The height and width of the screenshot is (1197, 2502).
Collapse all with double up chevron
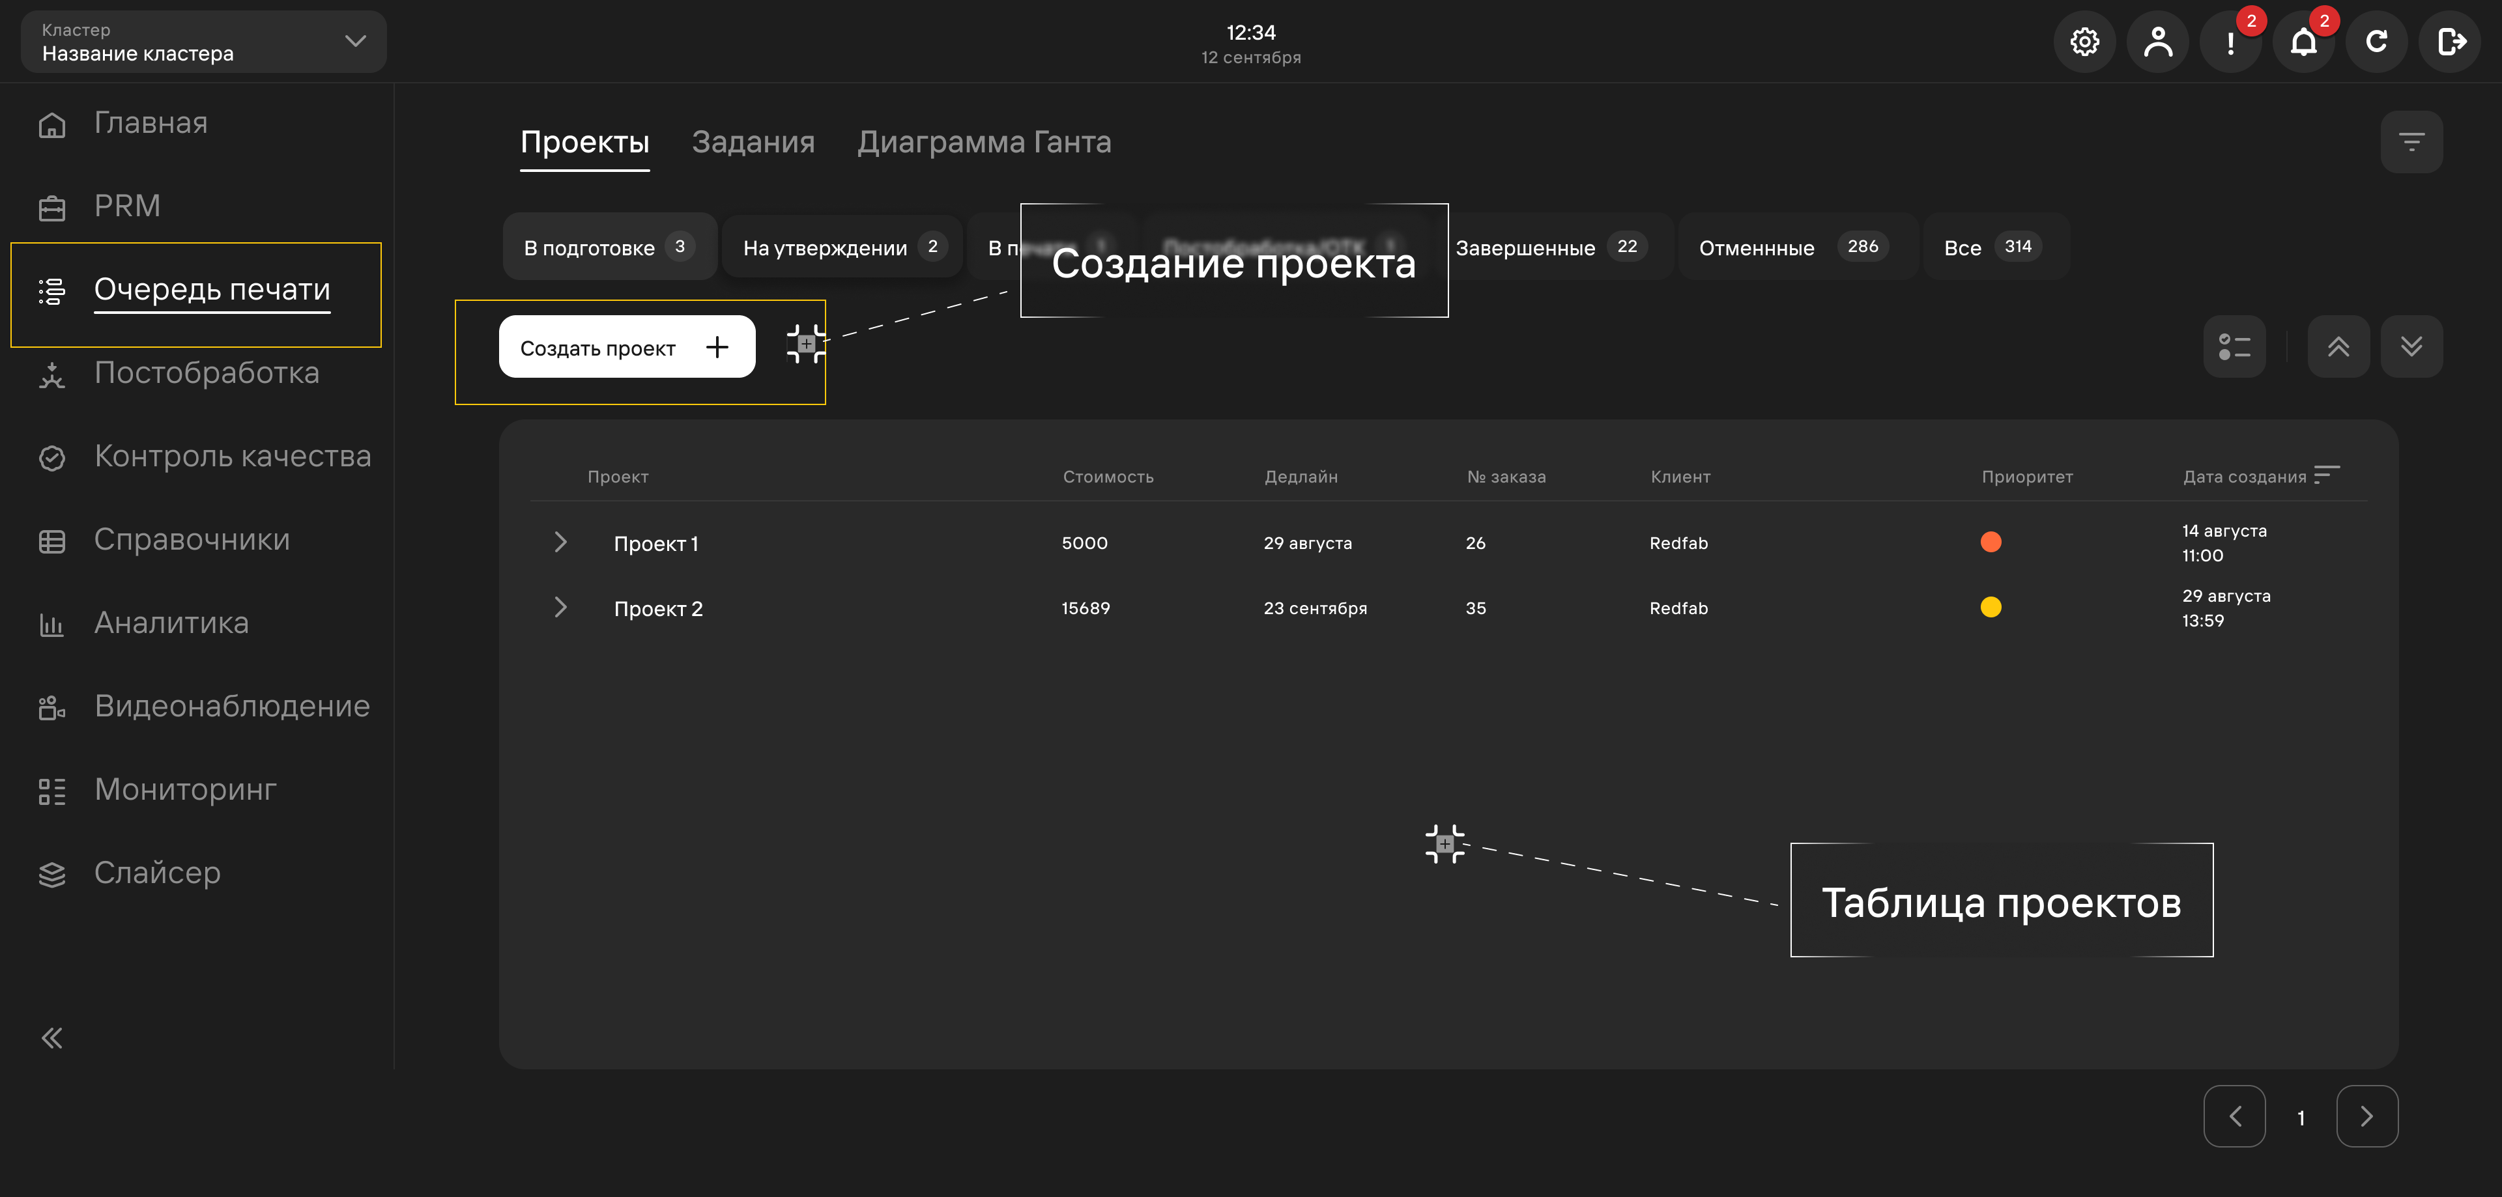[x=2339, y=346]
